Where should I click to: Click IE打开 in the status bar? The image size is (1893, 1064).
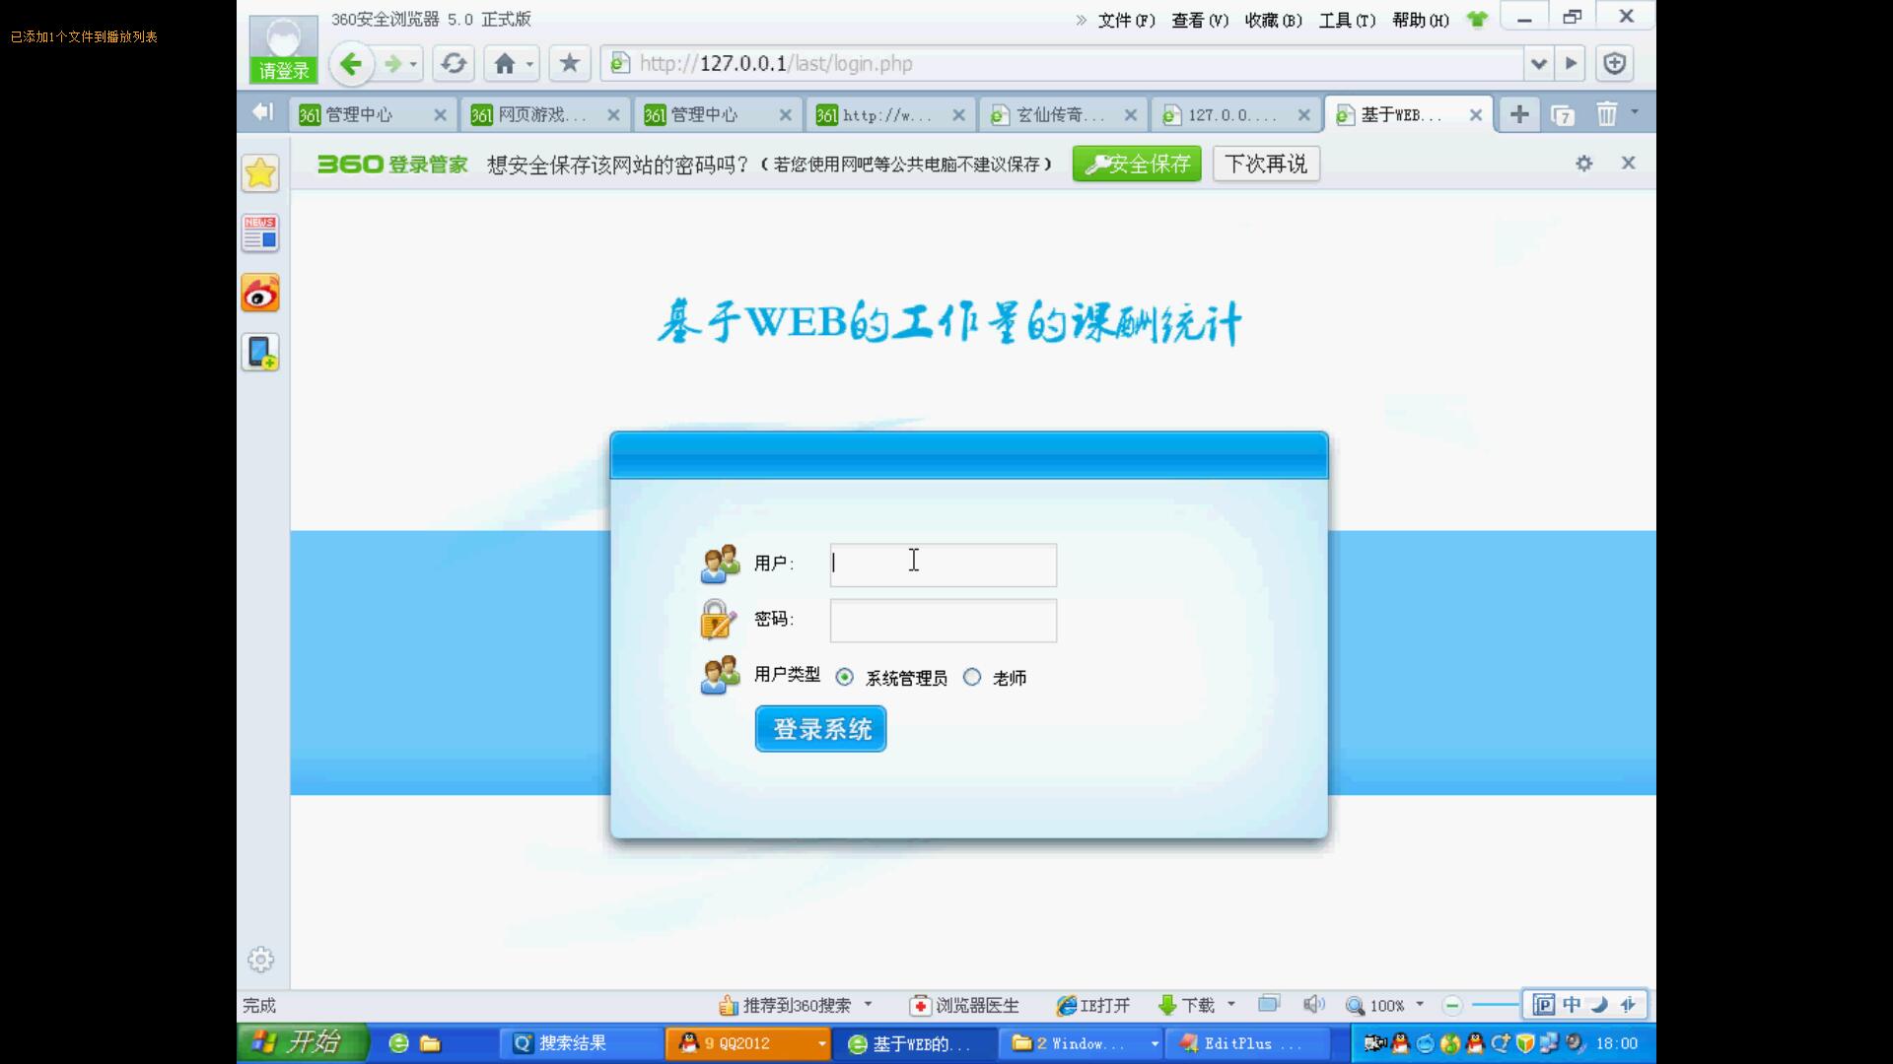pos(1093,1006)
